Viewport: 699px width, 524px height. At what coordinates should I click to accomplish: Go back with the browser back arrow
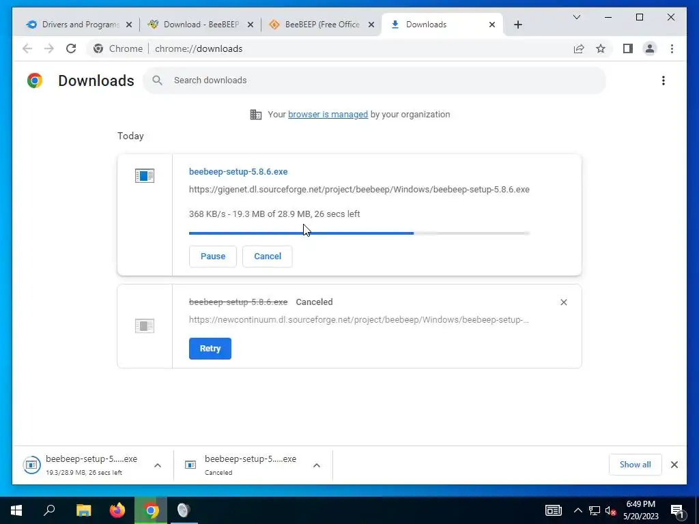coord(27,48)
